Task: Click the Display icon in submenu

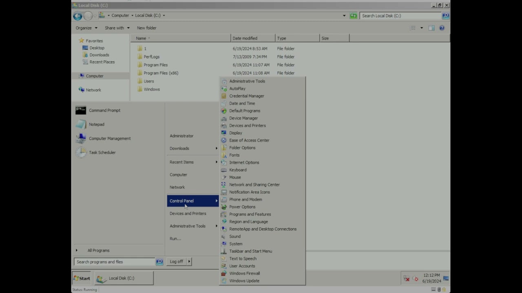Action: point(224,133)
